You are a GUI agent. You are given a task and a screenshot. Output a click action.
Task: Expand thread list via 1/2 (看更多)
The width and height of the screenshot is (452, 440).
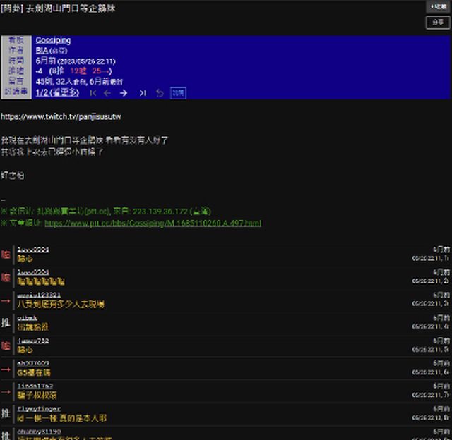pyautogui.click(x=57, y=92)
